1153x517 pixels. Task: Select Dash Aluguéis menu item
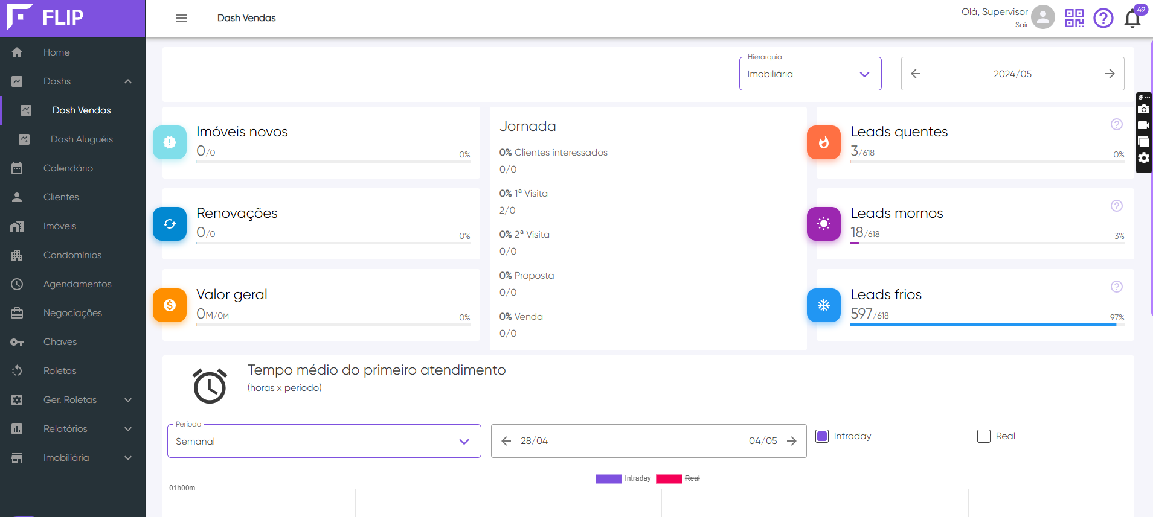[x=72, y=139]
